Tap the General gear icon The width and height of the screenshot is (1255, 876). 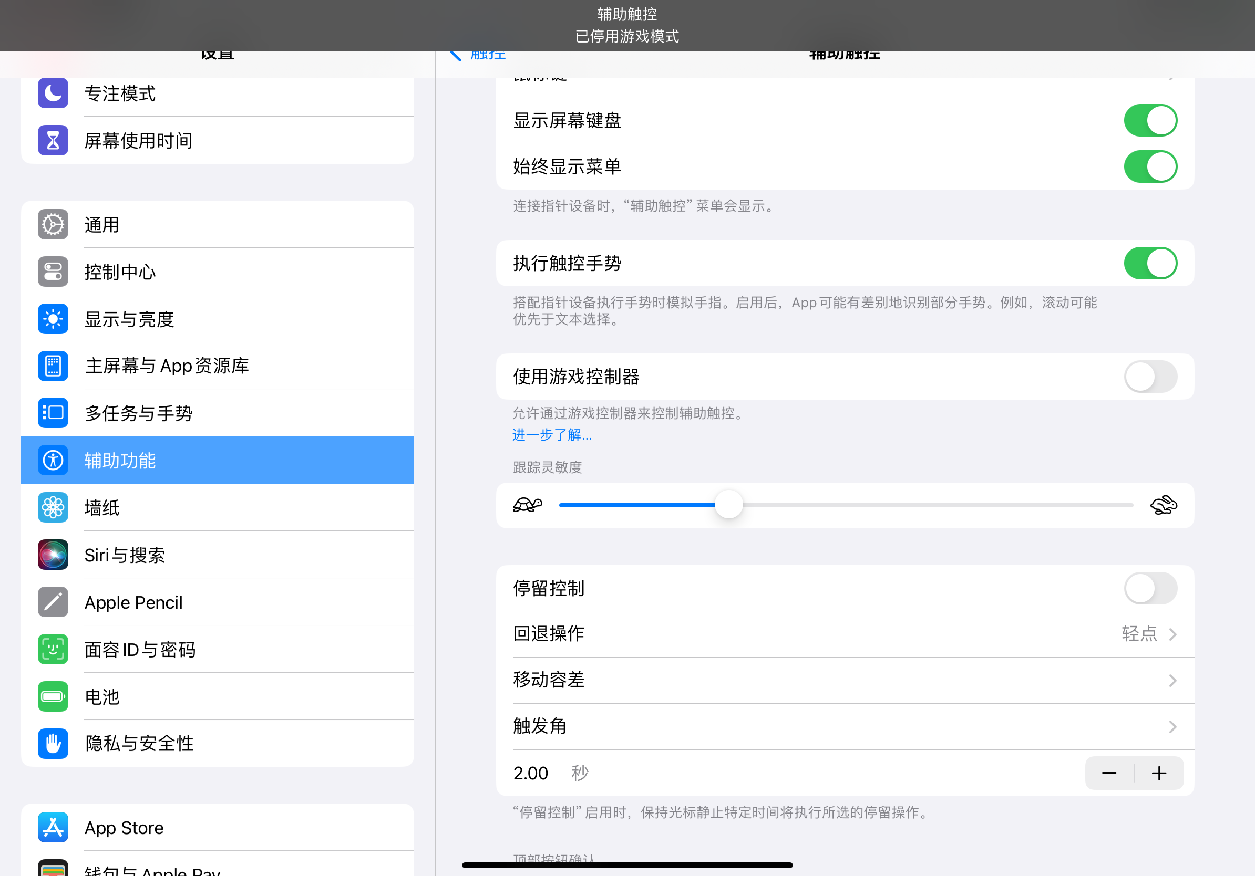pos(53,224)
